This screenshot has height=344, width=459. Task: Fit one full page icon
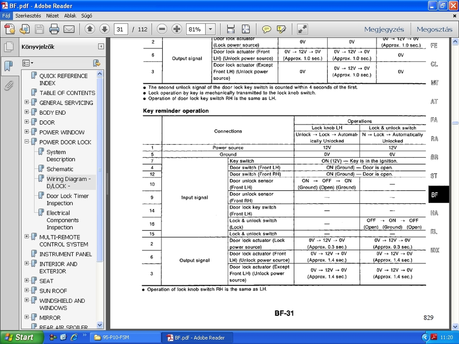pyautogui.click(x=246, y=29)
